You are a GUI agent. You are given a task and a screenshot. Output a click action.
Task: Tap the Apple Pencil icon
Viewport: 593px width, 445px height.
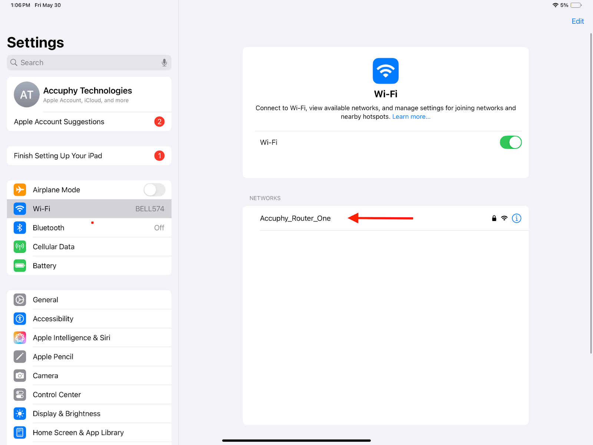coord(20,357)
